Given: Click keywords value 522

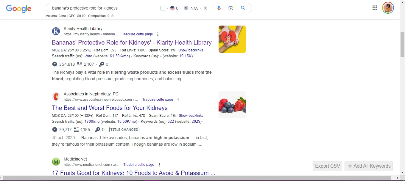Looking at the screenshot, I should [x=171, y=121].
